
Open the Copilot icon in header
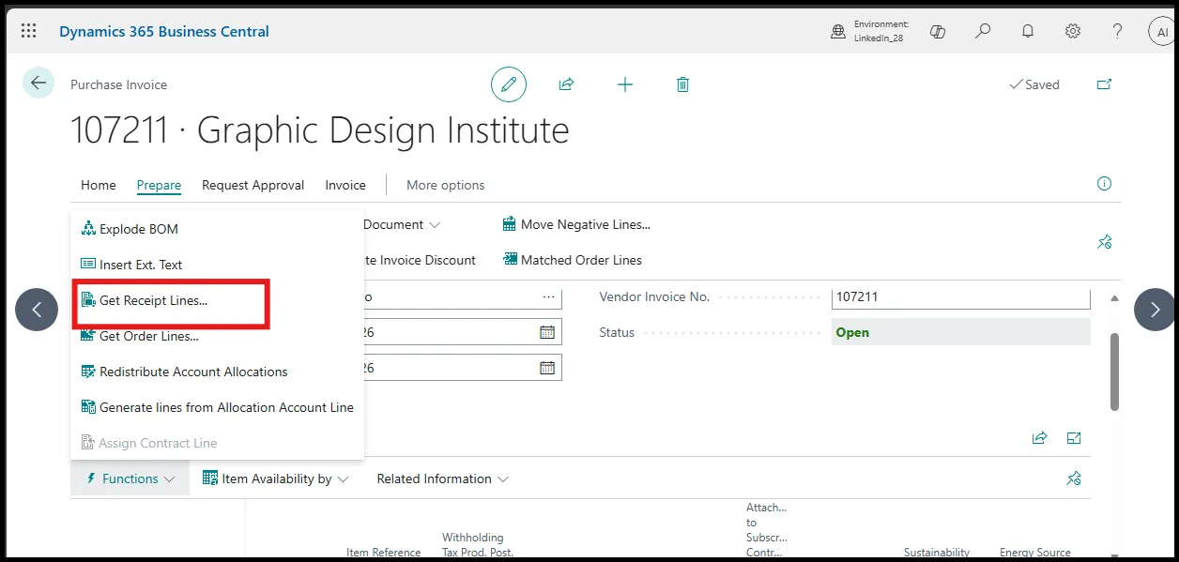click(x=937, y=32)
